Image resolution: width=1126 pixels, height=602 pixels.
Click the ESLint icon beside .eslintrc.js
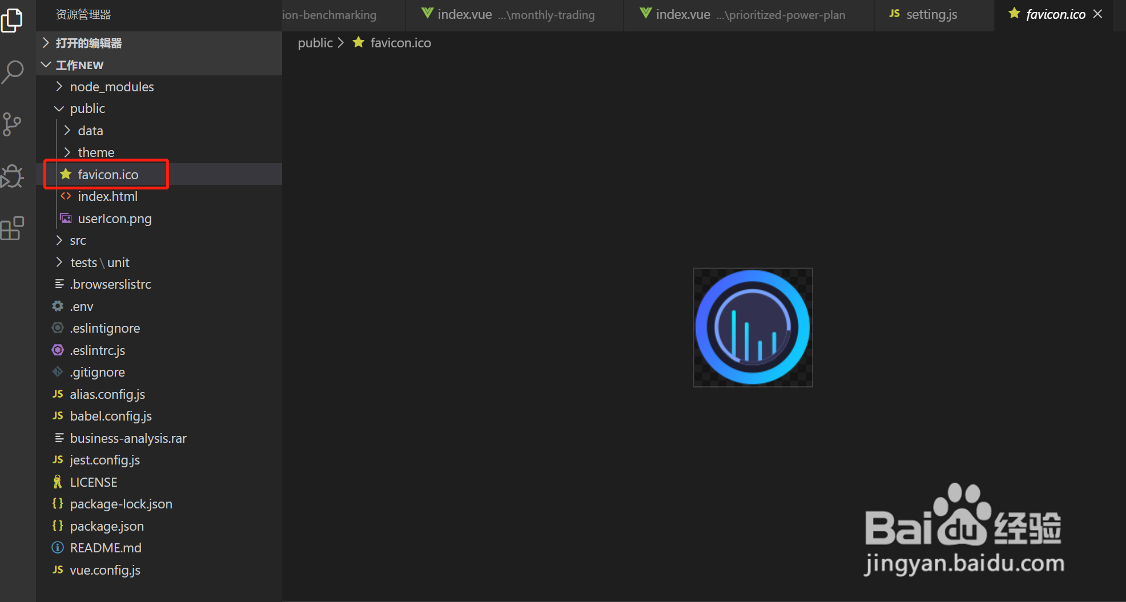(x=58, y=350)
